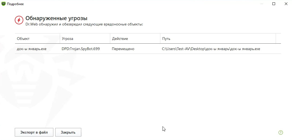This screenshot has height=140, width=292.
Task: Sort by the Объект column header
Action: coord(23,39)
